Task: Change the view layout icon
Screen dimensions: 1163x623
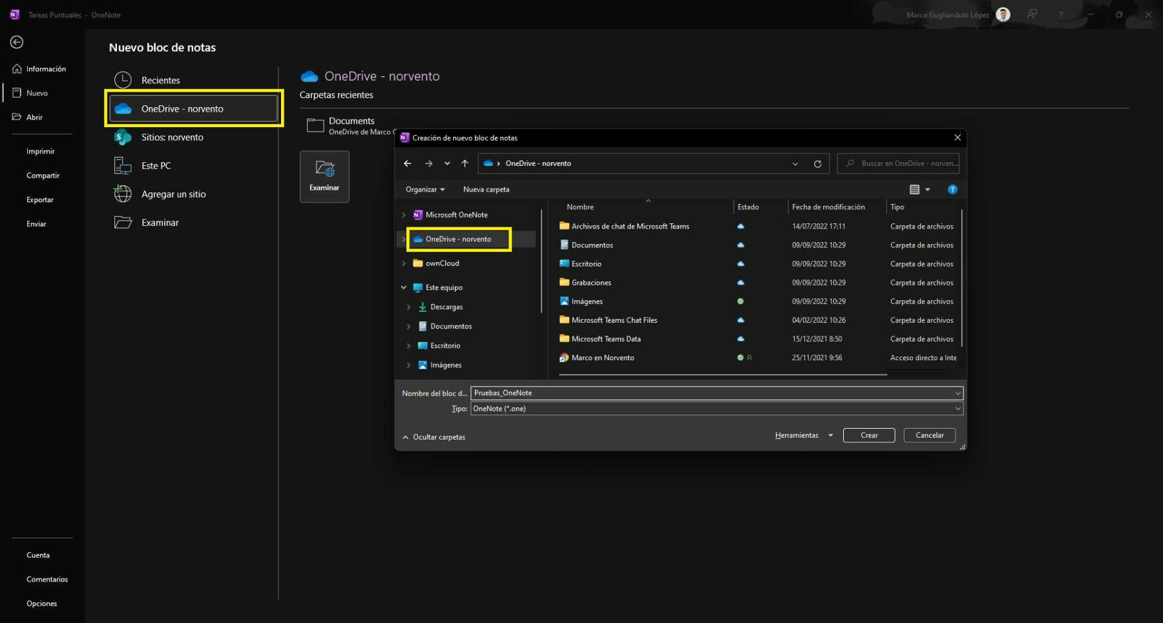Action: click(914, 189)
